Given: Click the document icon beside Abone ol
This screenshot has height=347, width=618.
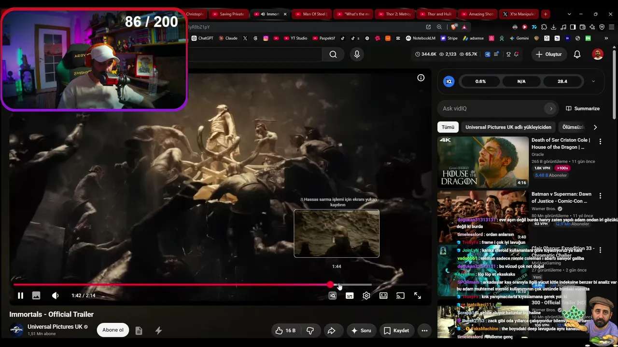Looking at the screenshot, I should pyautogui.click(x=139, y=331).
